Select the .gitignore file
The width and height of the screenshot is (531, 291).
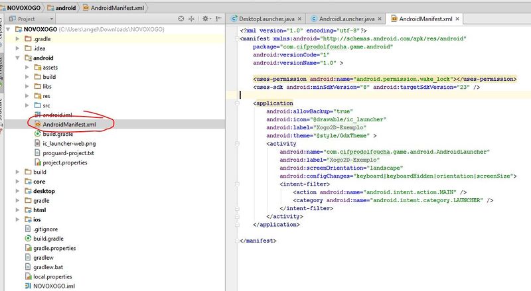click(x=114, y=229)
